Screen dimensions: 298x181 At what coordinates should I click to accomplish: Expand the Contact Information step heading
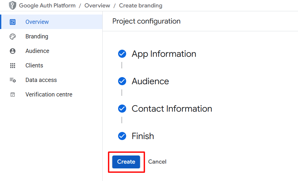coord(172,109)
